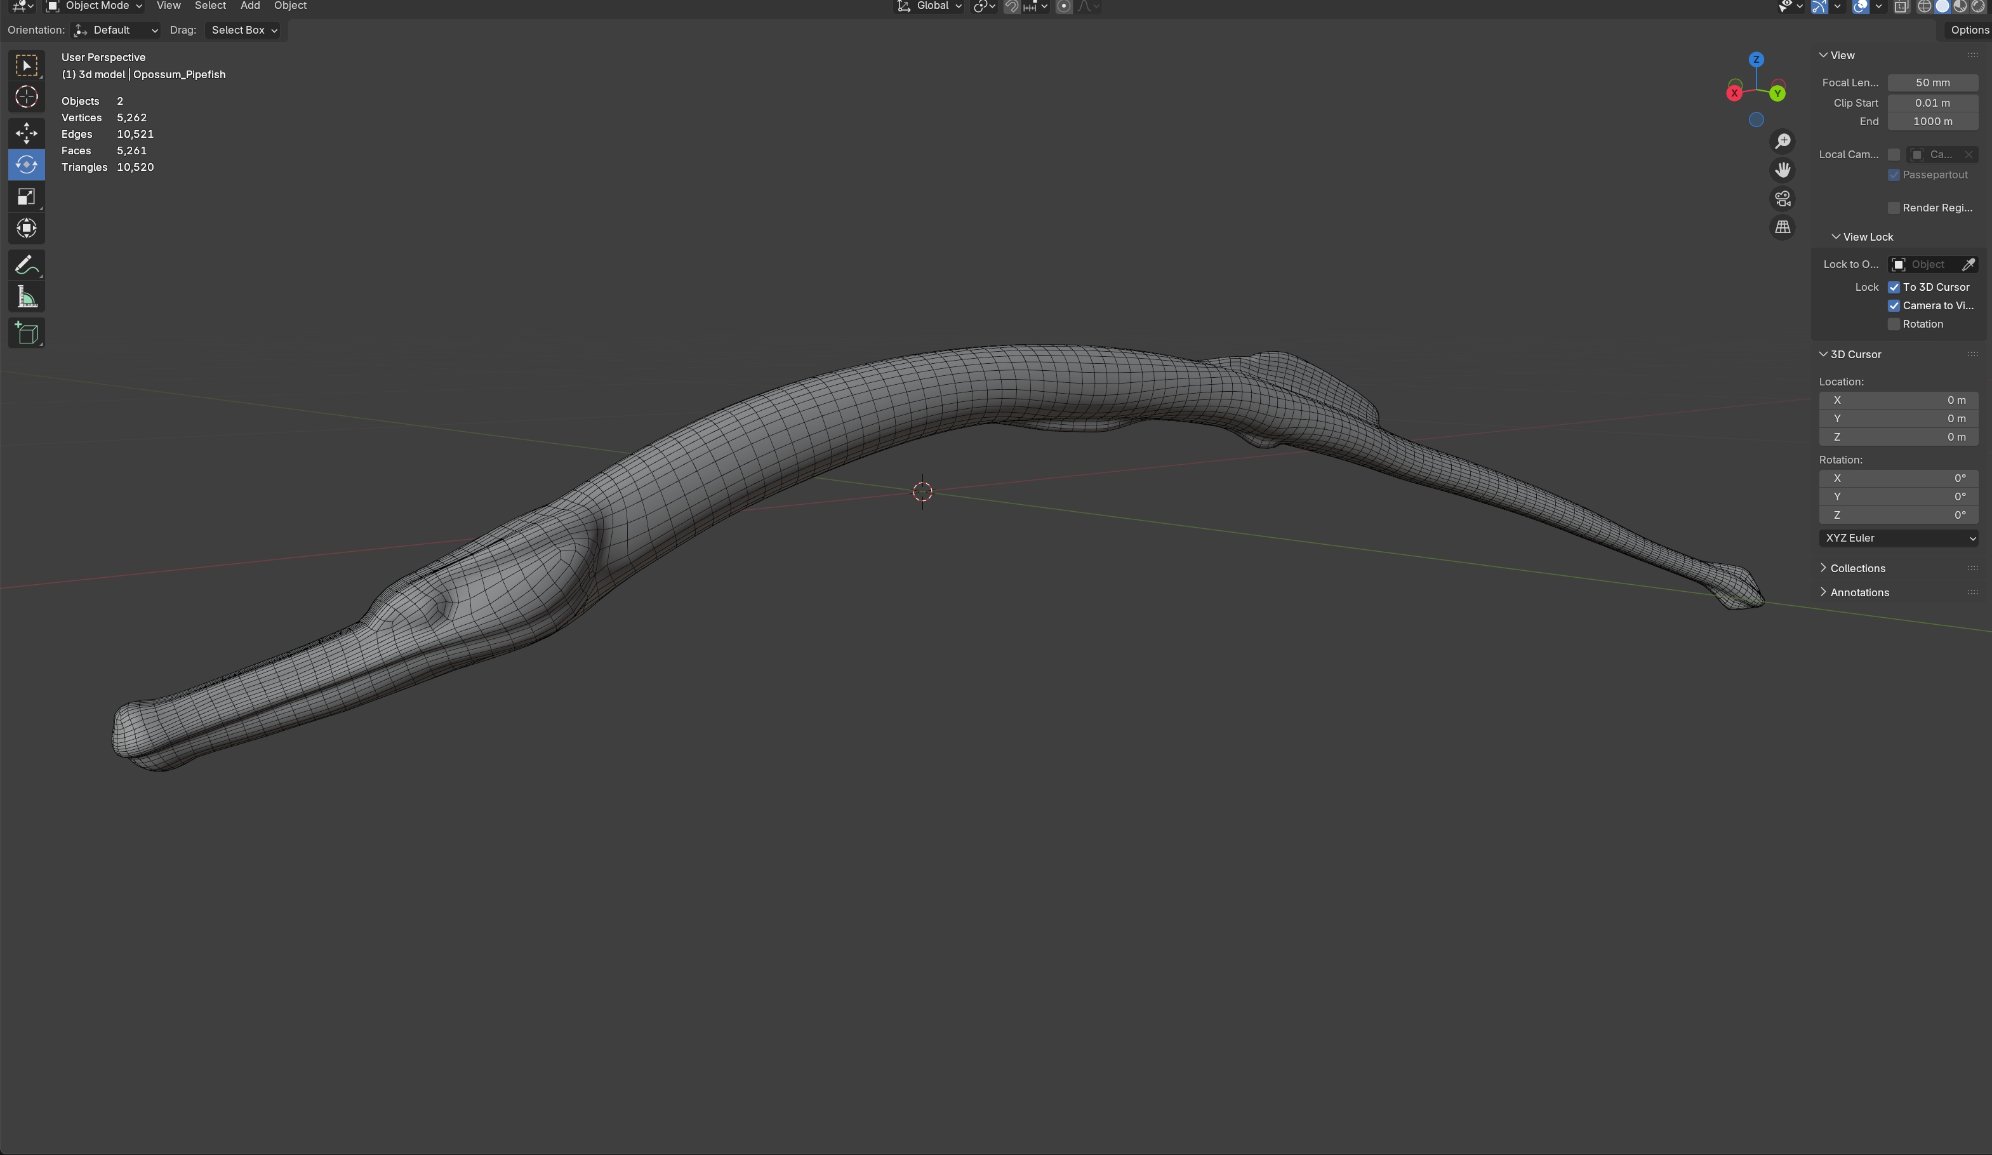Viewport: 1992px width, 1155px height.
Task: Choose the Add Cube tool
Action: [26, 333]
